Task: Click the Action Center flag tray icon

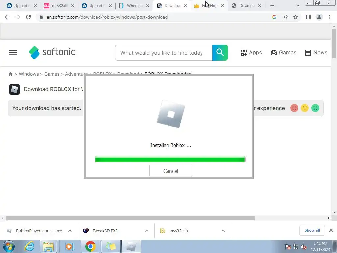Action: tap(288, 247)
